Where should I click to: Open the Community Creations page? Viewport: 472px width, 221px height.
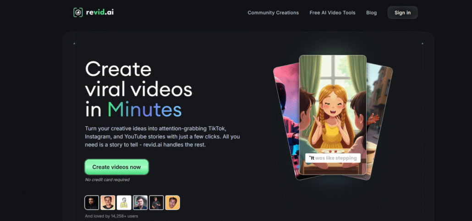coord(273,13)
